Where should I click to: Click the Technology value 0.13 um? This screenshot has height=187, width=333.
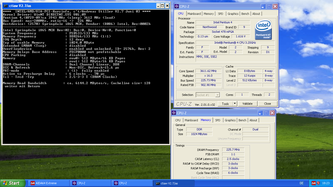click(x=203, y=37)
